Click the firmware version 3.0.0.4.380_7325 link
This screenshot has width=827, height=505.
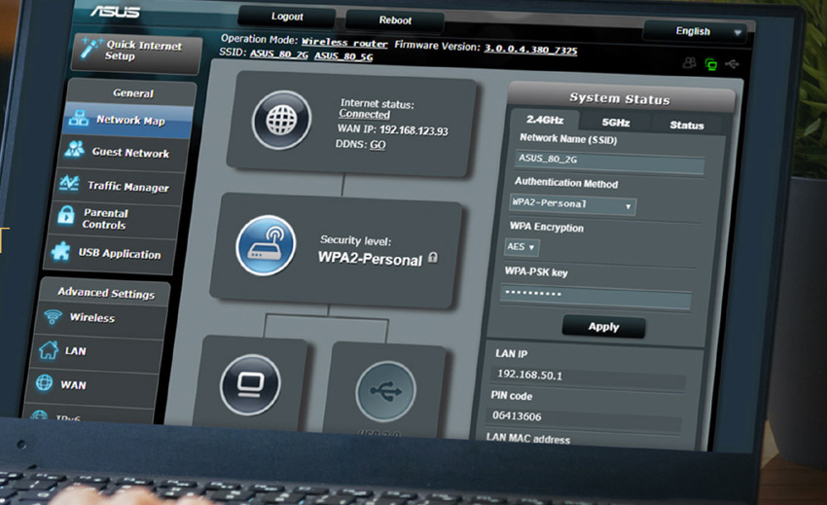point(530,50)
